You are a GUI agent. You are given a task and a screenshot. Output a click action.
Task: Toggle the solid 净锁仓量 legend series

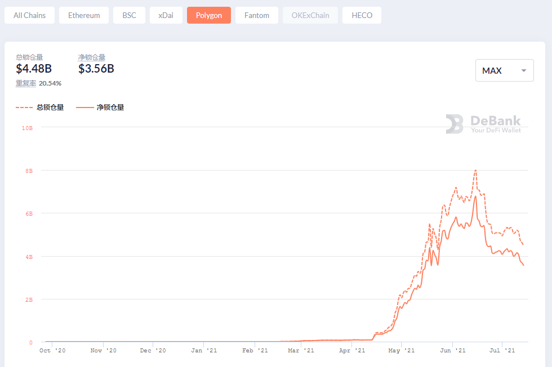coord(100,108)
